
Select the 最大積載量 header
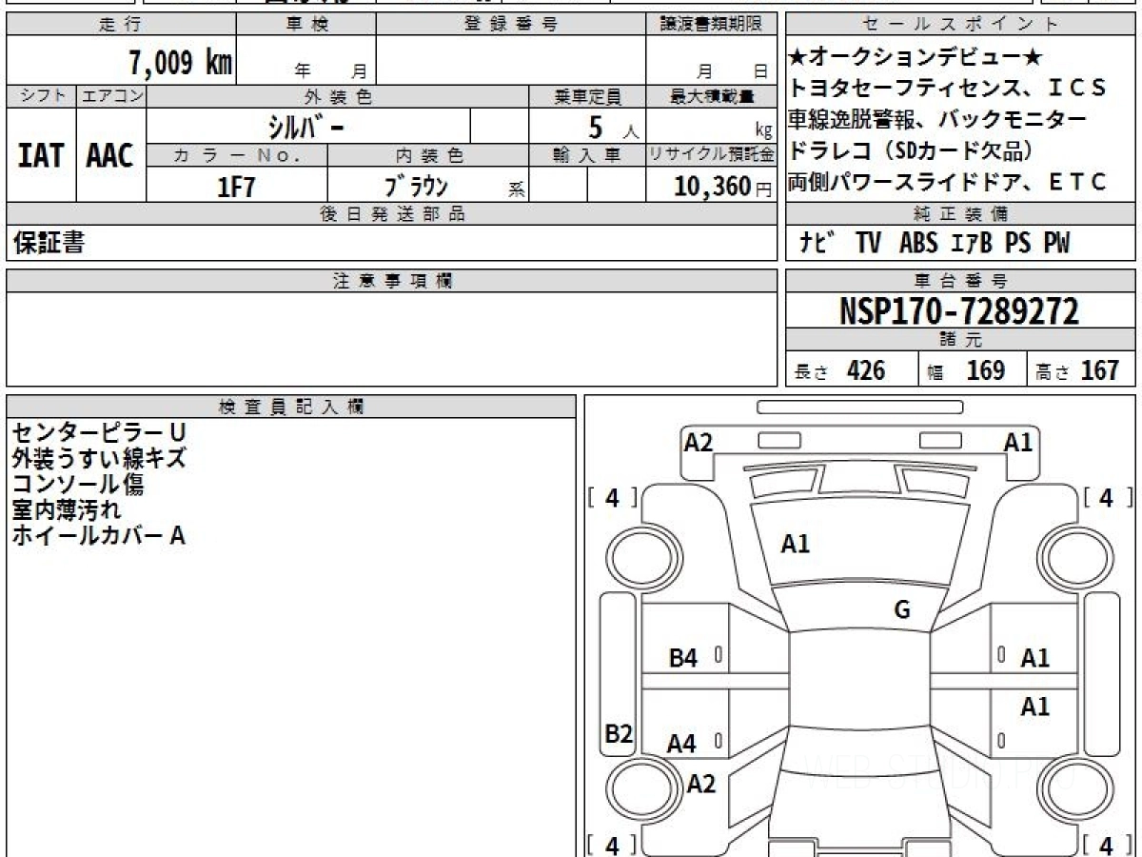711,96
